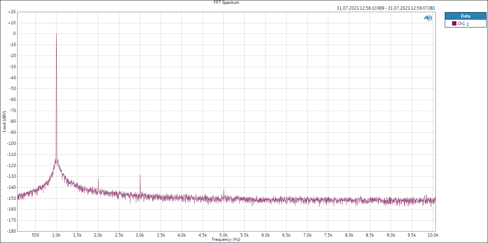Click the -120 level axis label

(x=11, y=165)
